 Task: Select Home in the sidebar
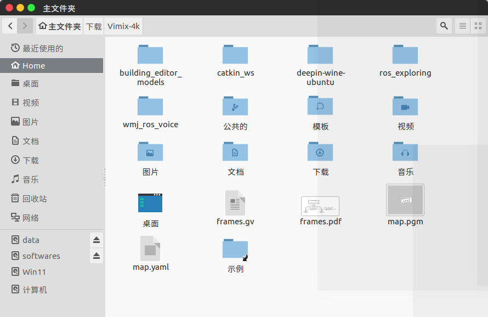tap(52, 65)
